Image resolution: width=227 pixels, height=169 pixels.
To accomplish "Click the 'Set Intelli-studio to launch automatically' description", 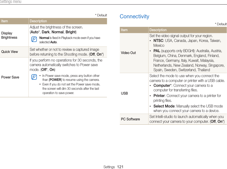I will click(x=187, y=119).
